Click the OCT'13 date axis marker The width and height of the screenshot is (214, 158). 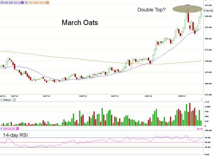point(46,96)
